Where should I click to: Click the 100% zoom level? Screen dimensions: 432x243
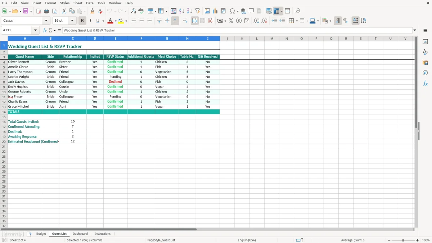tap(426, 240)
